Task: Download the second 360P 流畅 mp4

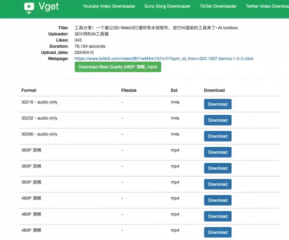Action: pyautogui.click(x=218, y=168)
